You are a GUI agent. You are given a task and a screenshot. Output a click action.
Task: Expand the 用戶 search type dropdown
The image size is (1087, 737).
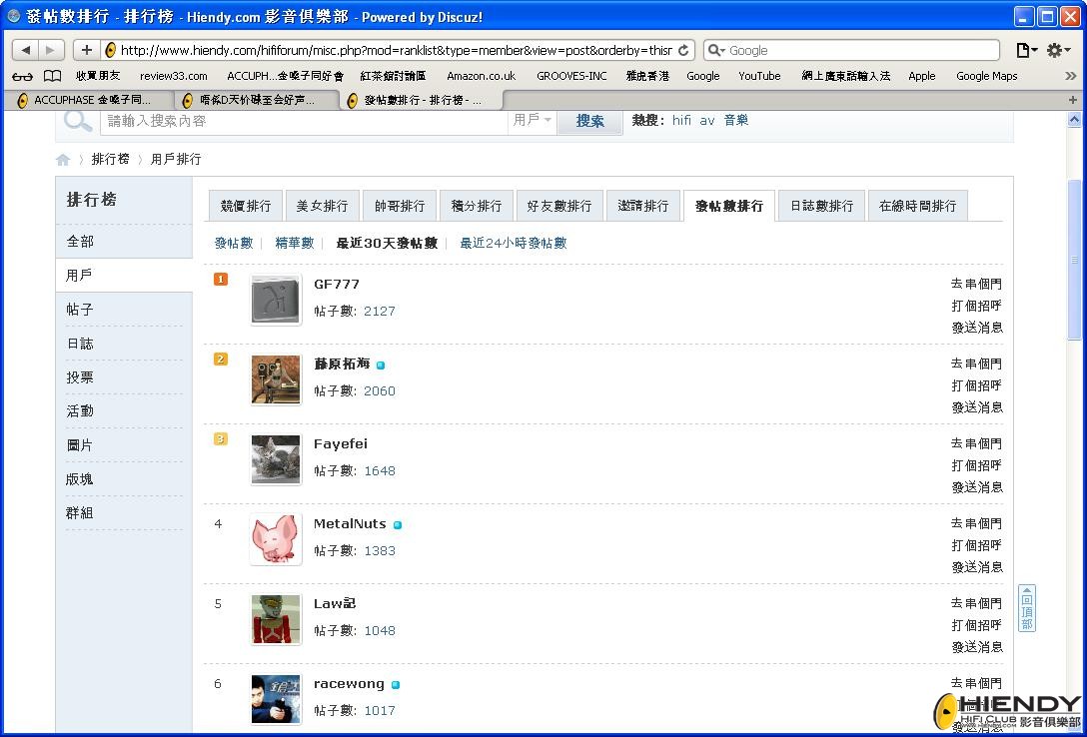pyautogui.click(x=532, y=121)
